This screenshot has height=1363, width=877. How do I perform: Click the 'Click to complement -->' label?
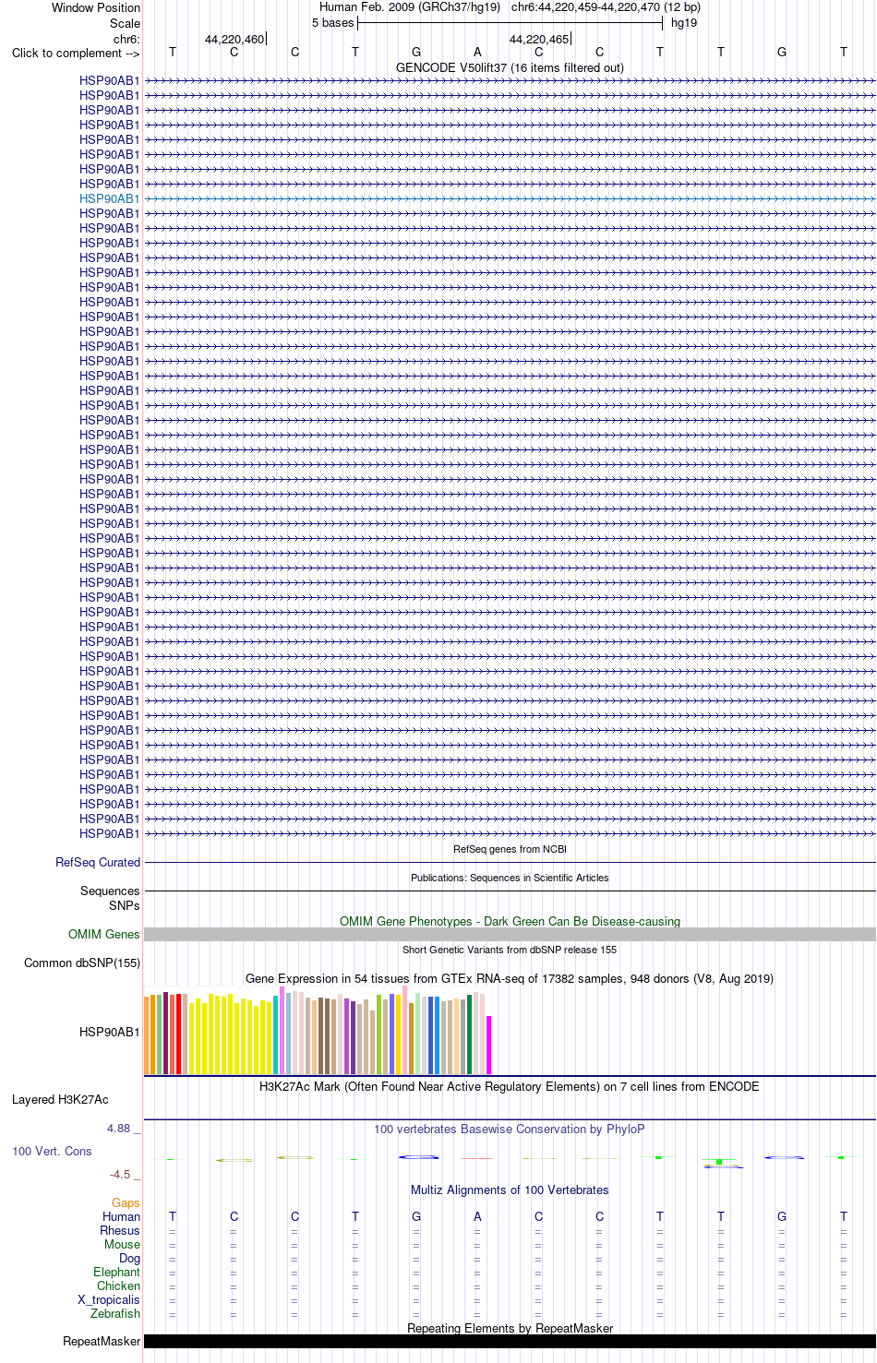pos(76,53)
